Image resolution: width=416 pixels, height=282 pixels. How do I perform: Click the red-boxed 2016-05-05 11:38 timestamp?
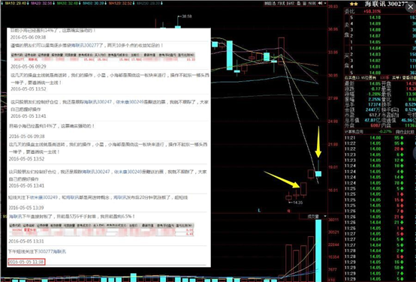pos(26,262)
